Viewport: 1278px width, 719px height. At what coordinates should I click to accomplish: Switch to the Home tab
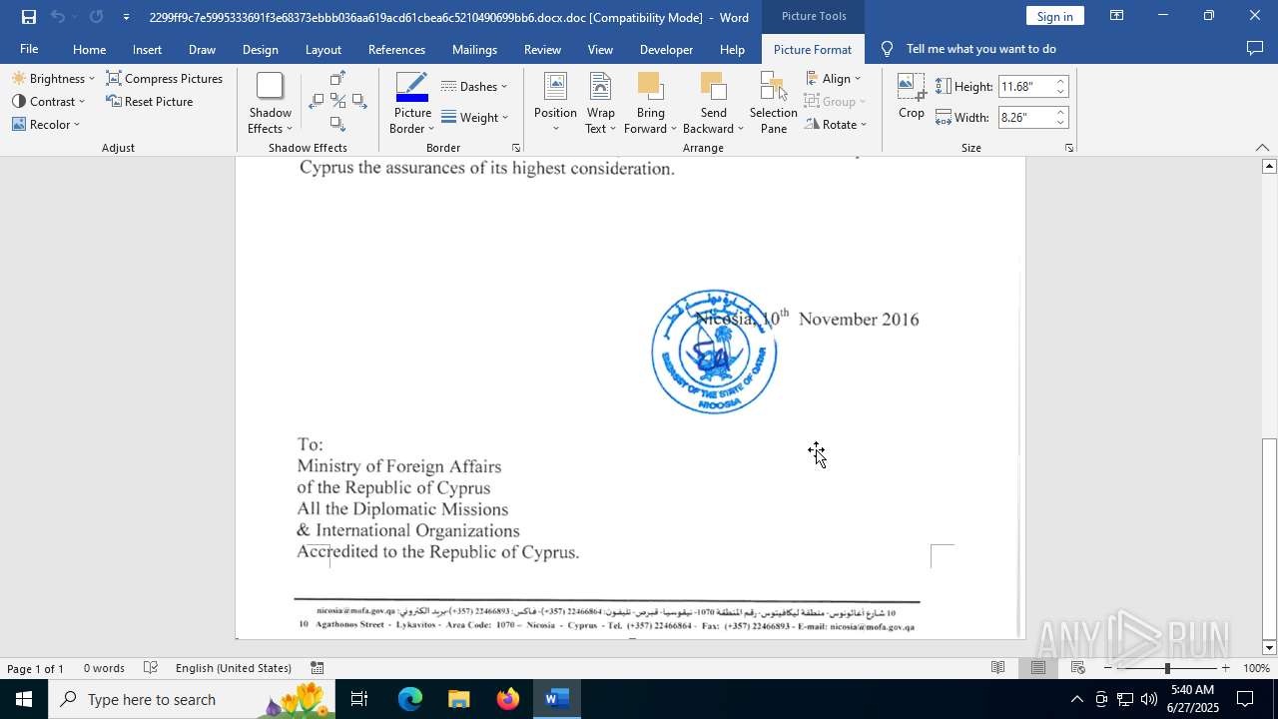(89, 49)
